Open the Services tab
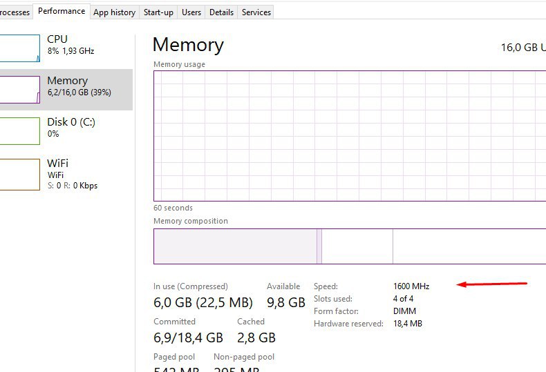 pos(256,12)
